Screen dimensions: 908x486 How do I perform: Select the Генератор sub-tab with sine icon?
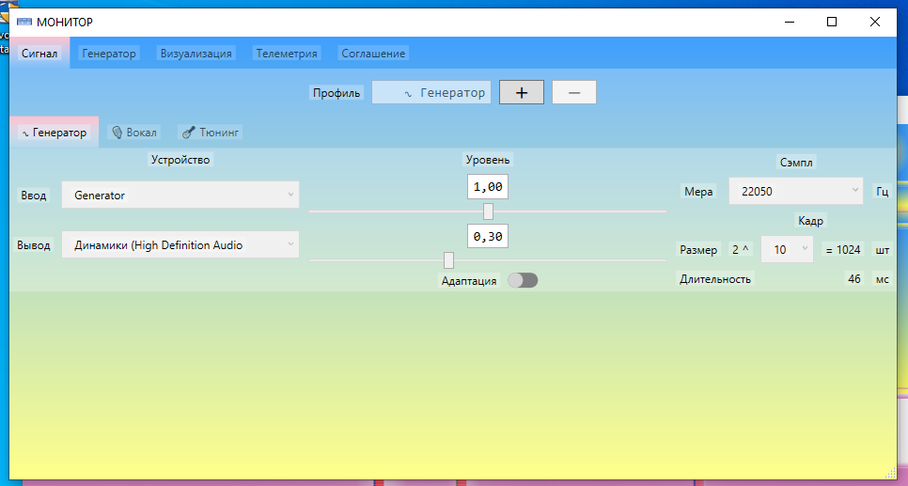pos(54,132)
